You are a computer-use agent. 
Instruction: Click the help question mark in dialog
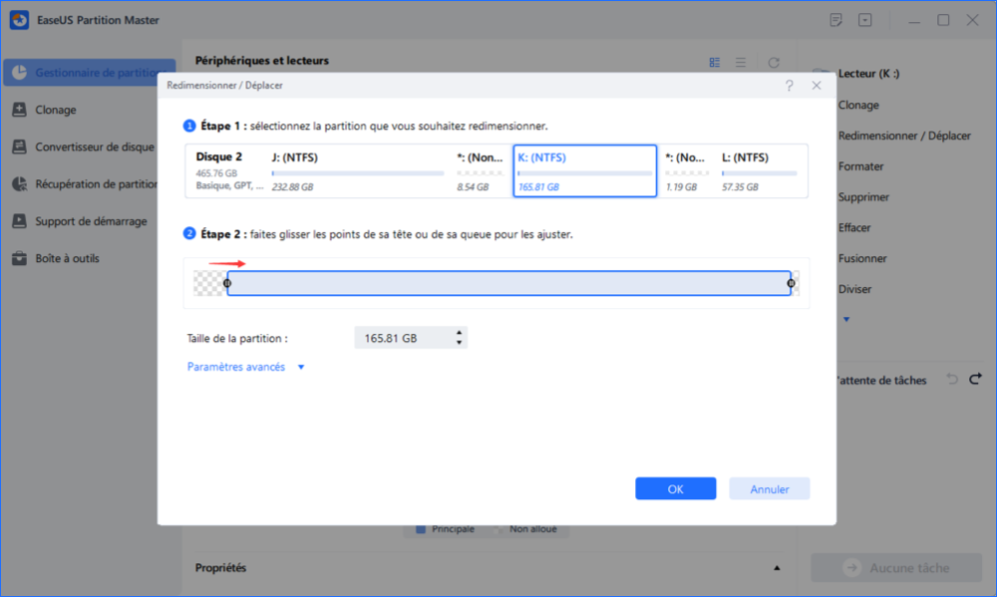pos(790,86)
